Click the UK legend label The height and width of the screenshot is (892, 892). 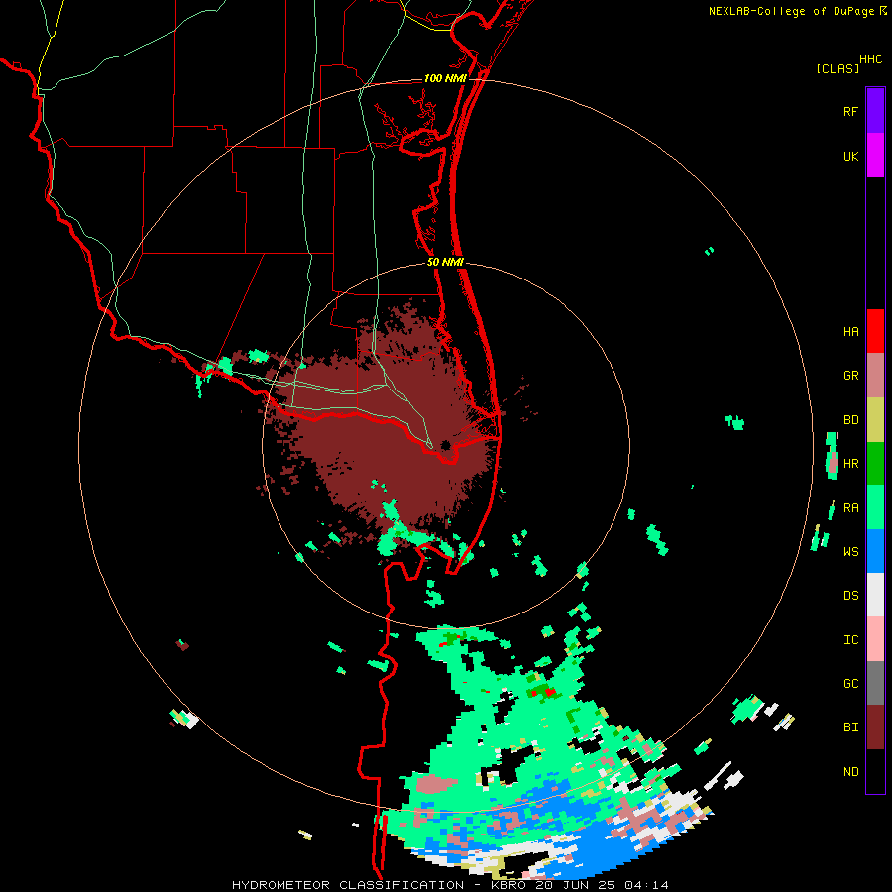click(x=851, y=156)
